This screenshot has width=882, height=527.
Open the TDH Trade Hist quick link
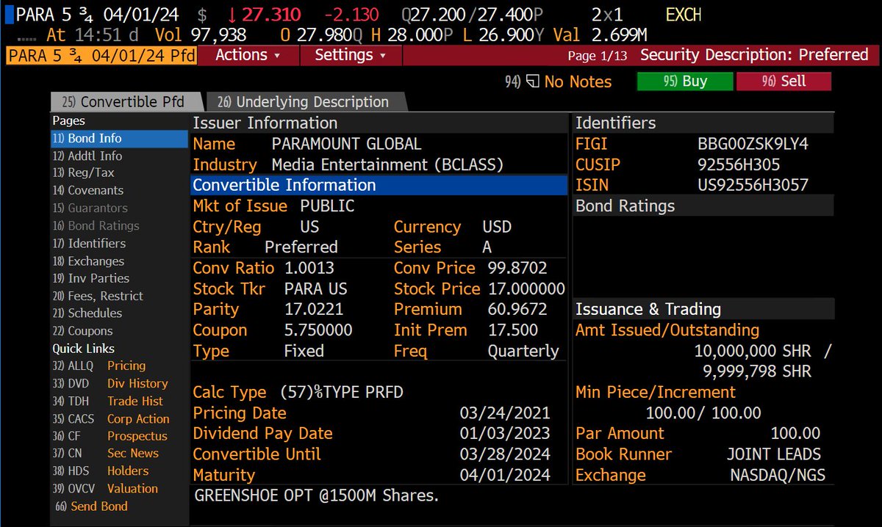(x=108, y=401)
